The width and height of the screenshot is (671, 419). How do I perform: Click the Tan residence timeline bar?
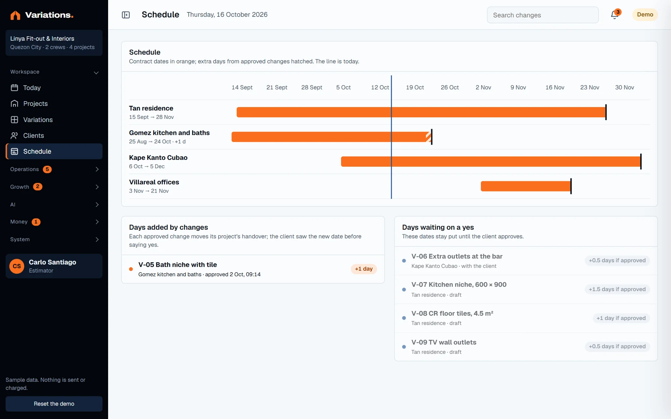click(x=421, y=112)
